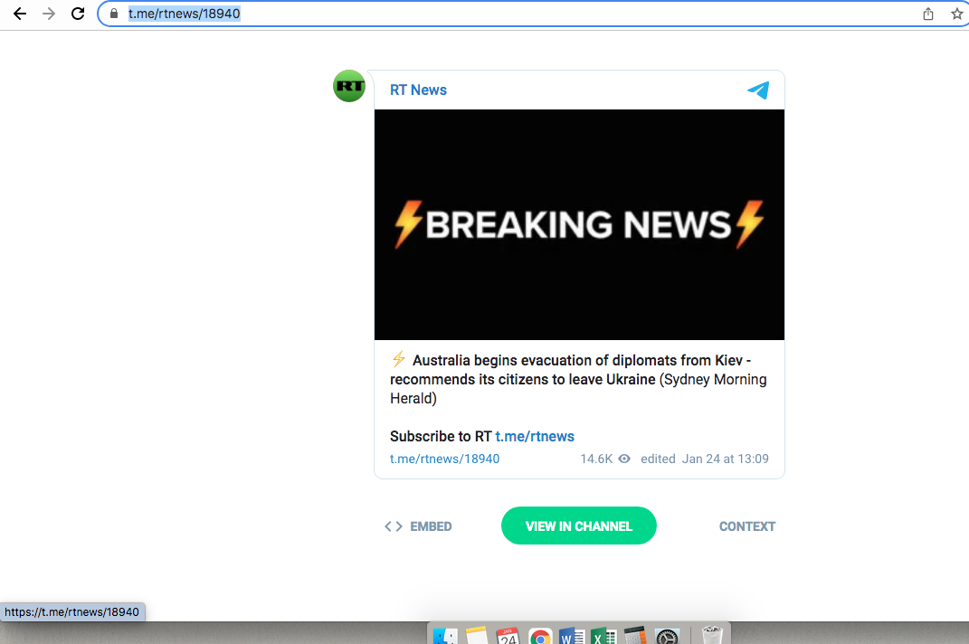This screenshot has height=644, width=969.
Task: Open Notes from the dock
Action: pyautogui.click(x=477, y=636)
